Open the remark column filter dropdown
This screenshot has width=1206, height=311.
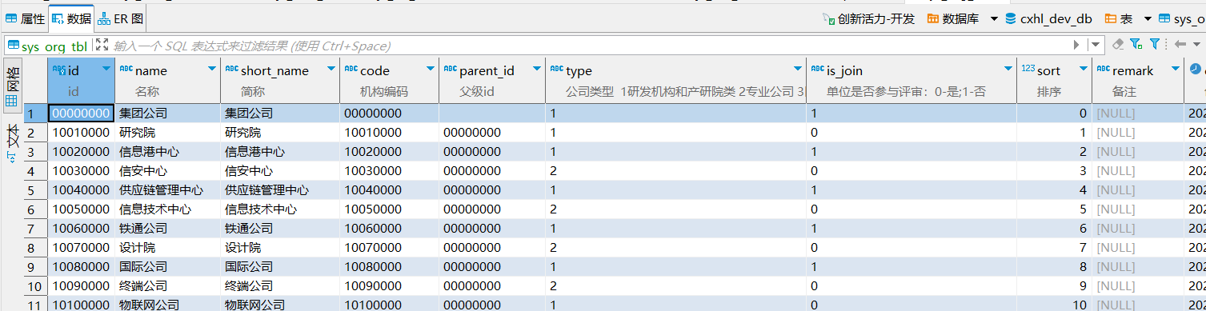pyautogui.click(x=1175, y=70)
